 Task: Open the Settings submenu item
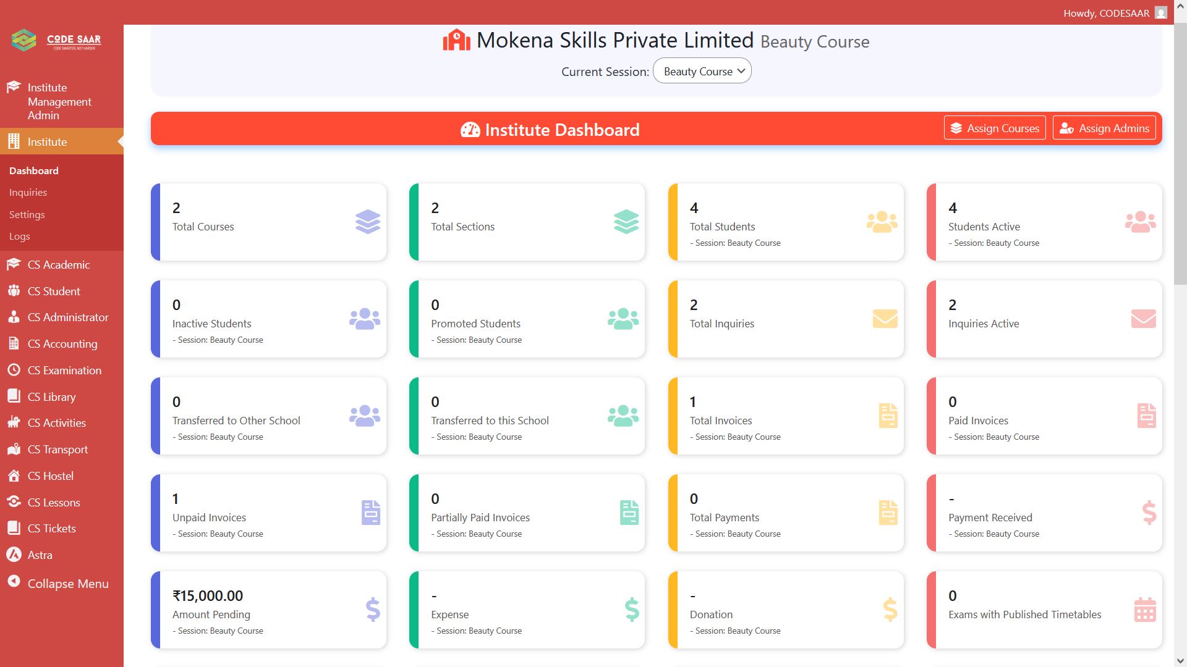click(27, 214)
